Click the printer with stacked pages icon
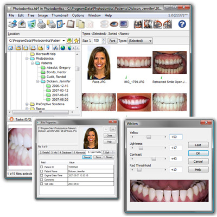Screen dimensions: 217x217 coord(51,24)
